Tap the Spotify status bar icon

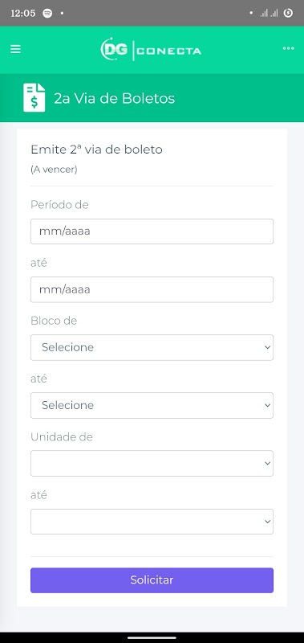47,13
